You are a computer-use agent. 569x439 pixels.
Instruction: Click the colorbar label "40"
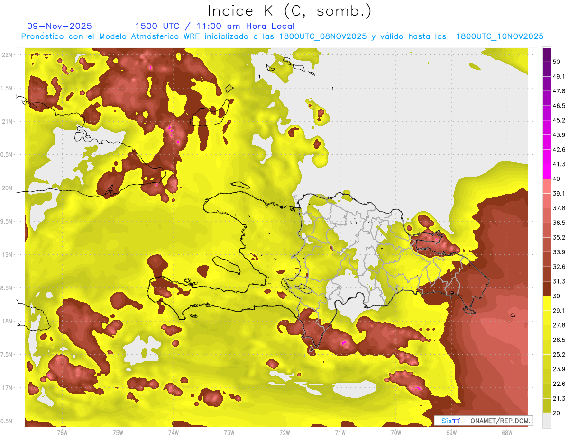click(x=557, y=179)
